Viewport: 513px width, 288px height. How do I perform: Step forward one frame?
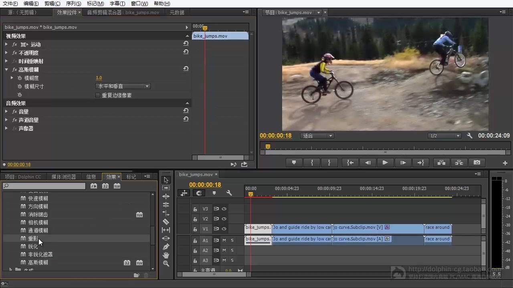pyautogui.click(x=403, y=163)
